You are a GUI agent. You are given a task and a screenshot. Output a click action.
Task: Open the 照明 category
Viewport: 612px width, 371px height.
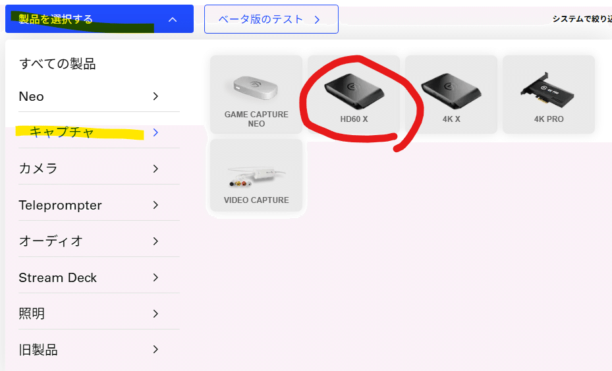99,314
